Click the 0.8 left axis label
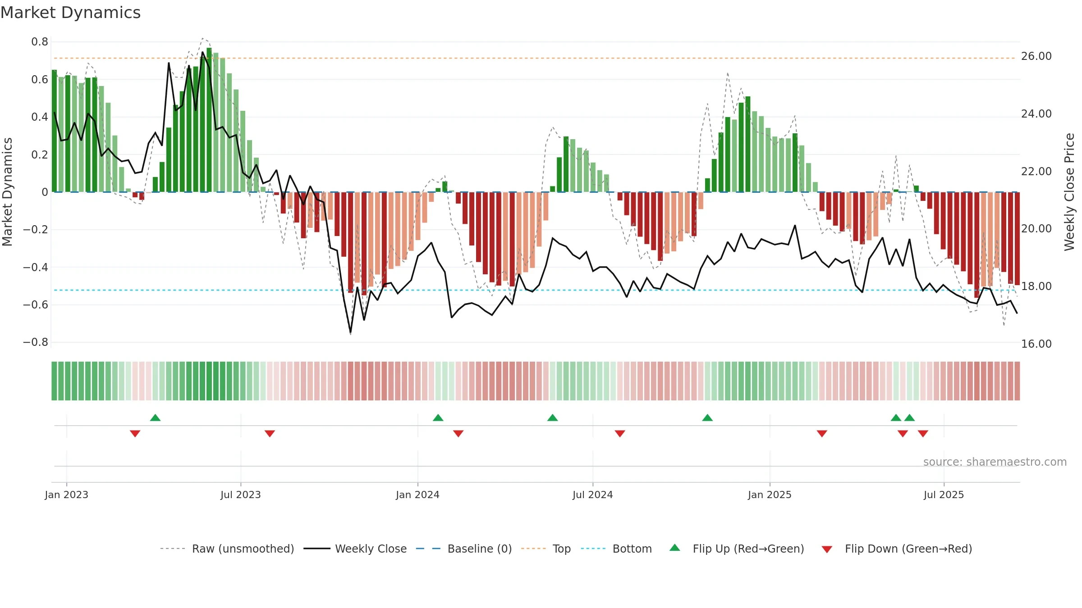The image size is (1082, 608). tap(40, 42)
